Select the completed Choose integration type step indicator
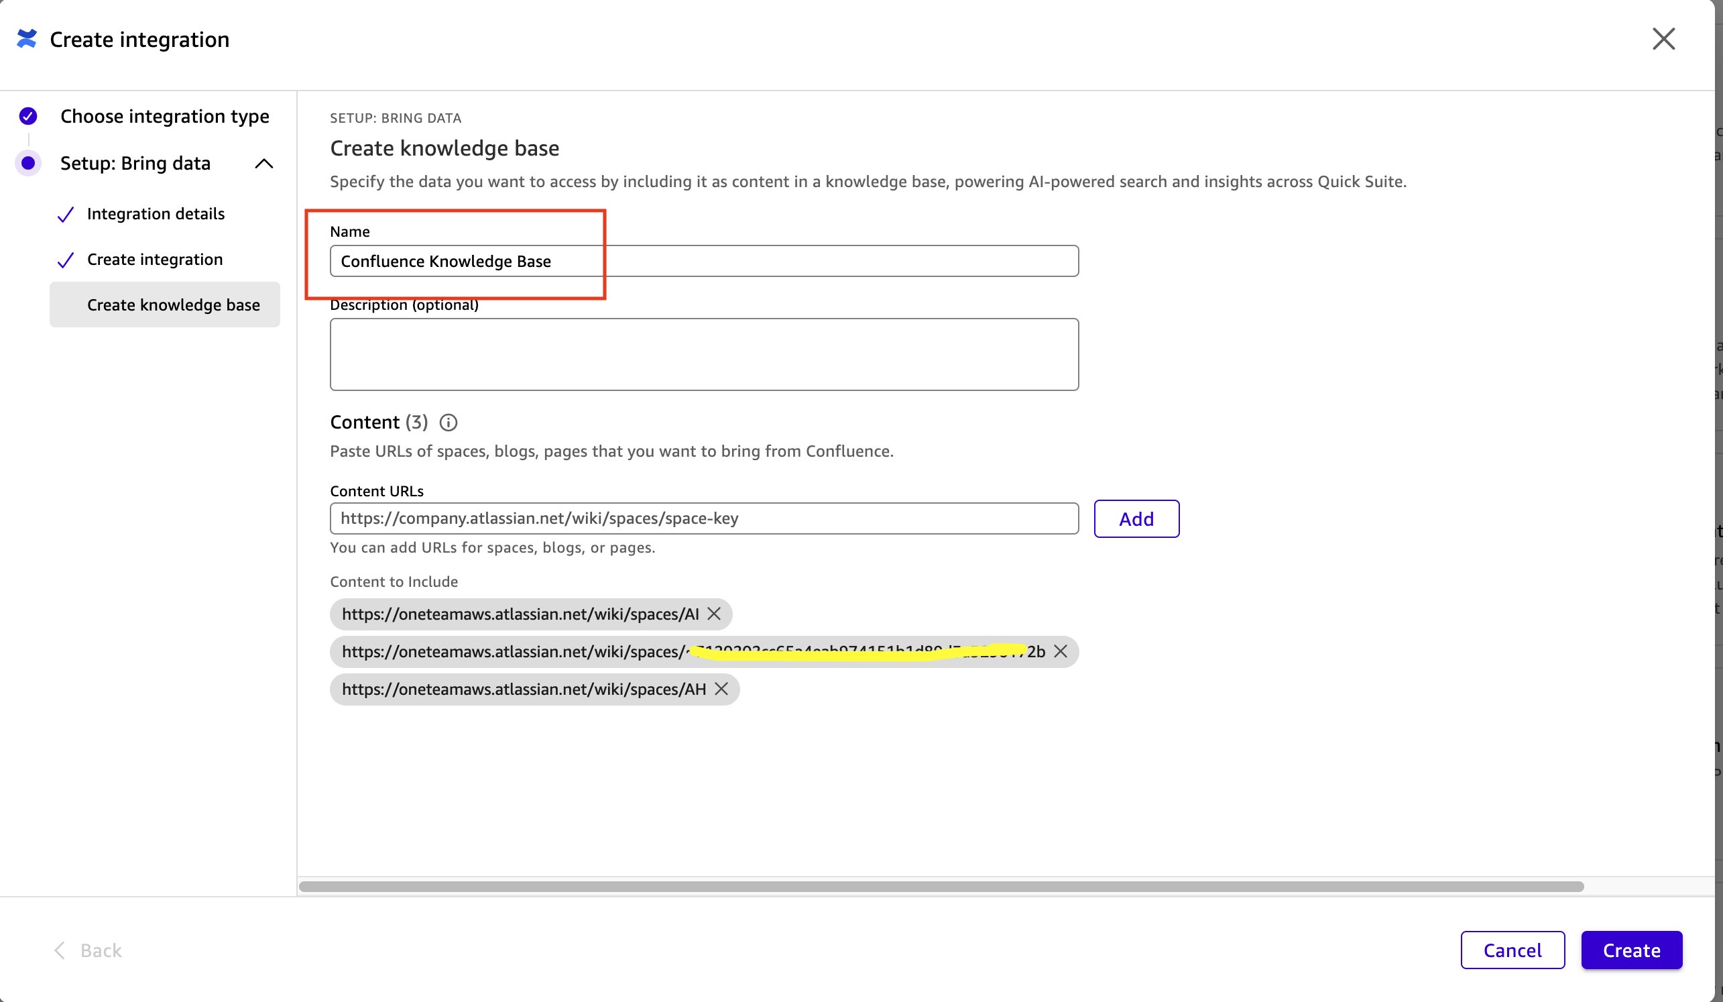The image size is (1723, 1002). click(27, 115)
